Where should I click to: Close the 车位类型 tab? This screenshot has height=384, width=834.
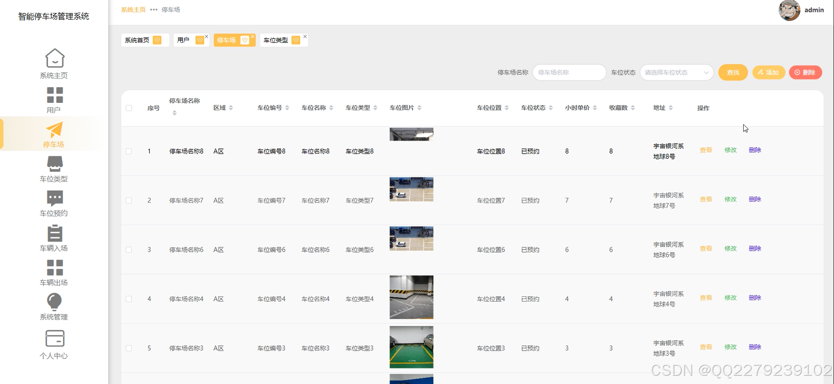pos(305,36)
